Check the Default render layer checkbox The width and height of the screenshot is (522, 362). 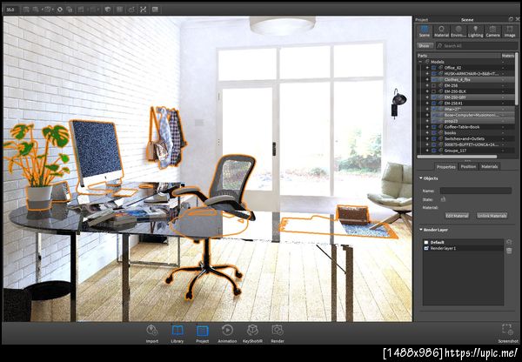426,243
